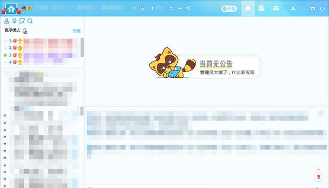Click the channel home logo icon

click(11, 9)
